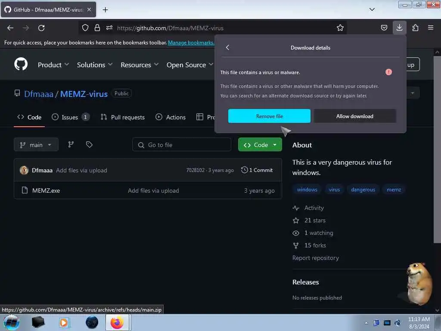Click Remove file button
The image size is (441, 331).
pos(269,116)
